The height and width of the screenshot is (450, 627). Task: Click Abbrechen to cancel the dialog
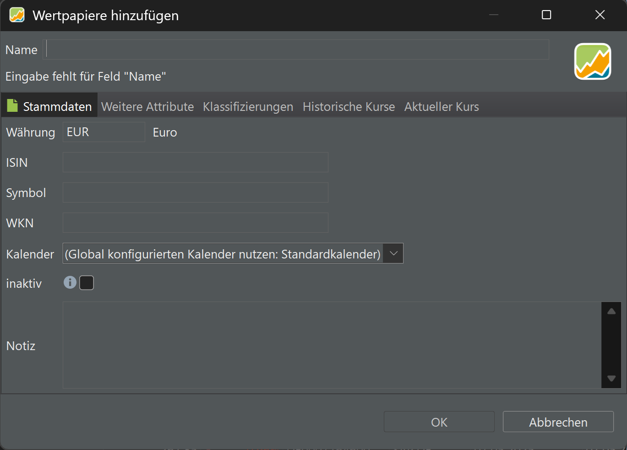[558, 422]
